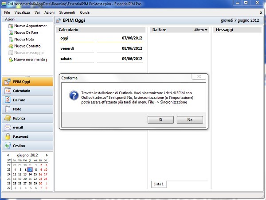The height and width of the screenshot is (200, 266).
Task: Click No to skip Outlook sync
Action: pos(189,120)
